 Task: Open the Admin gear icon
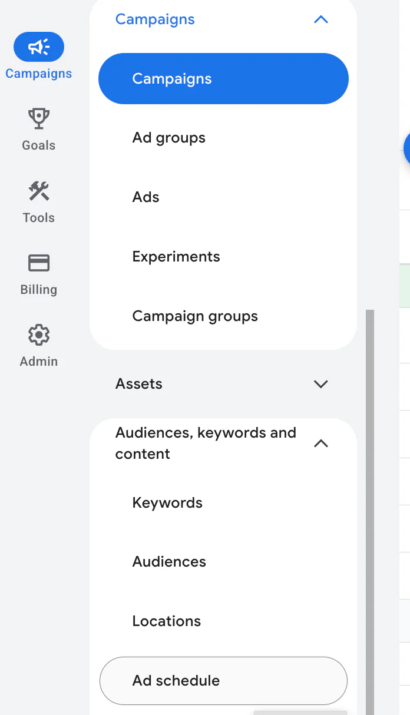pyautogui.click(x=39, y=335)
